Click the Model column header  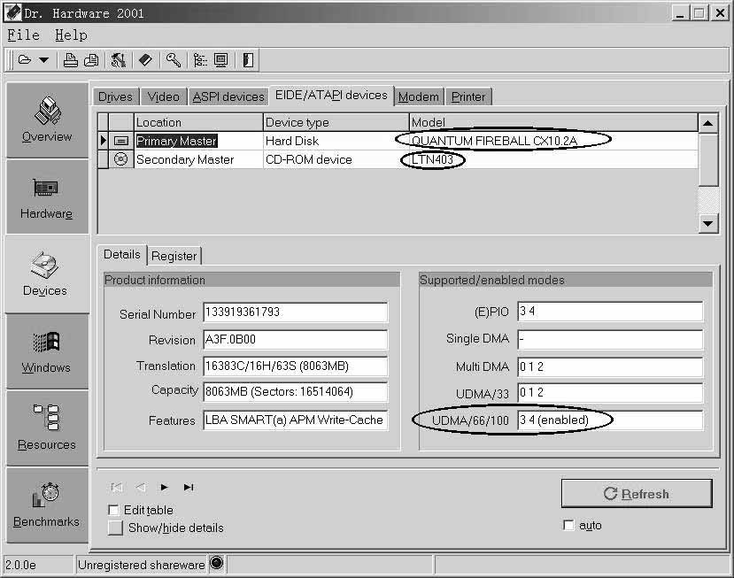553,122
